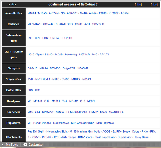Screen dimensions: 161x148
Task: Open the Mk11 Mod 0 link
Action: pos(43,79)
